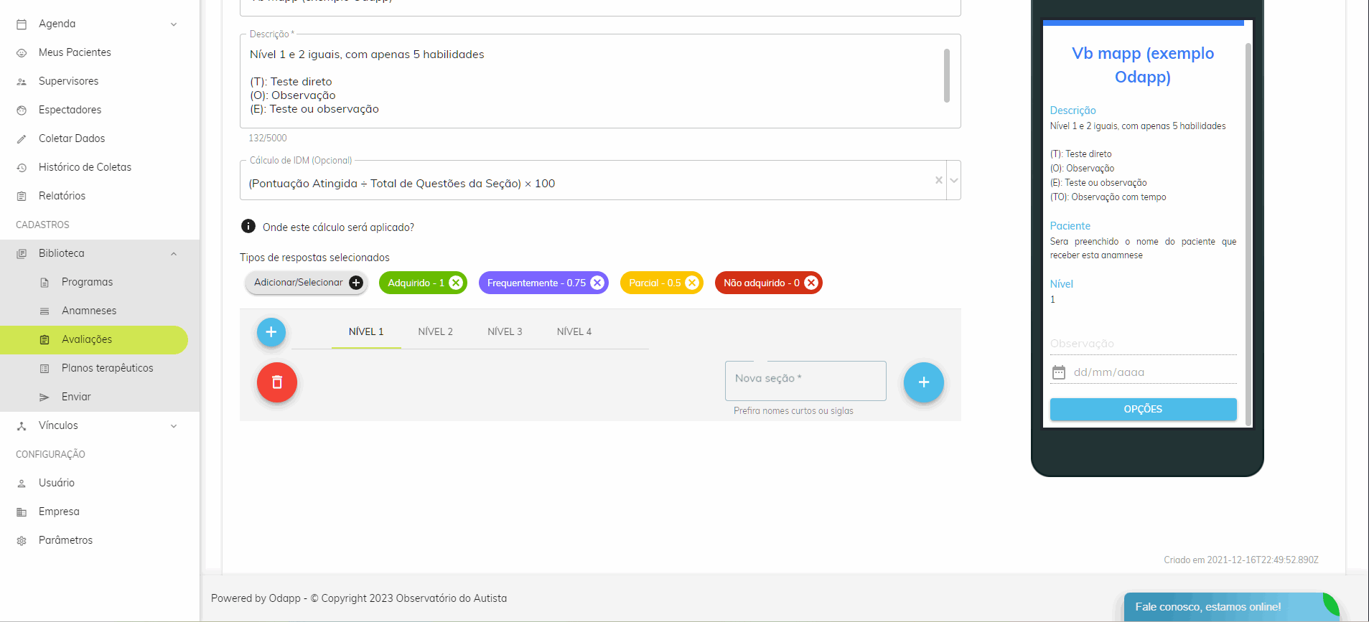Switch to the NÍVEL 4 tab

(574, 331)
